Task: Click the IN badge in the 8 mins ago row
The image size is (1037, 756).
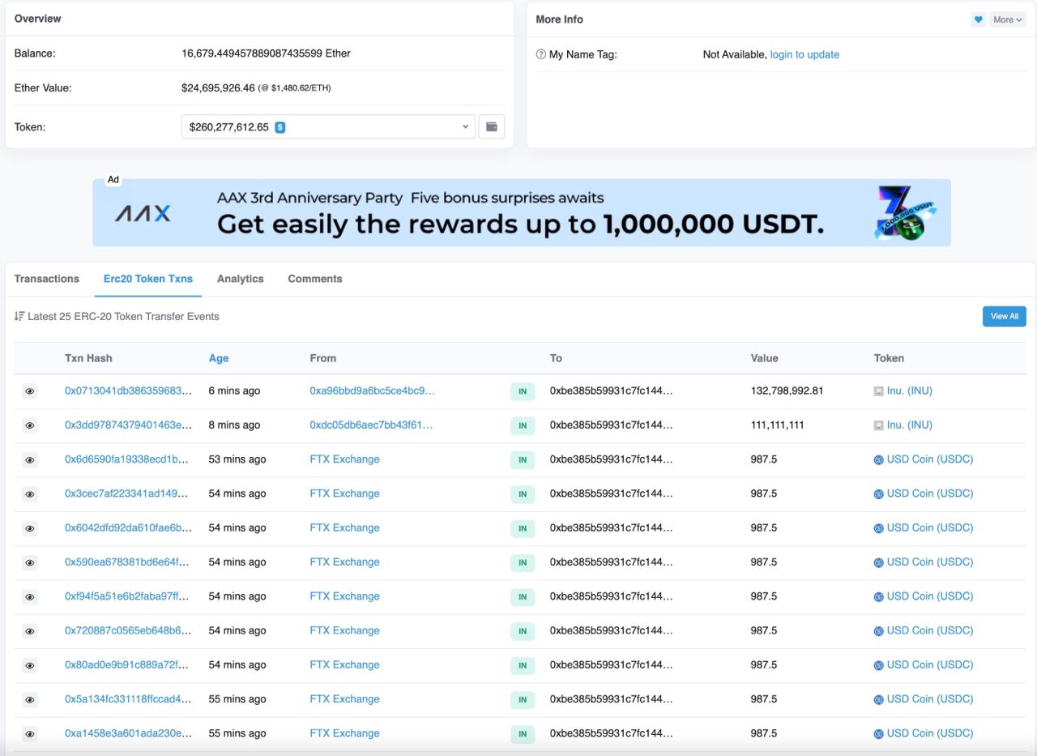Action: coord(523,425)
